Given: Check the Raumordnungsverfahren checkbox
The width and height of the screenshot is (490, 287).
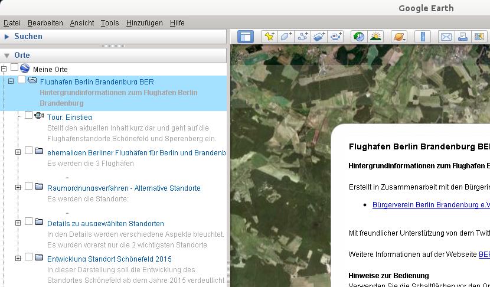Looking at the screenshot, I should [28, 185].
